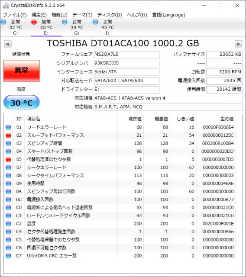Click the red 異常 health status button
This screenshot has width=246, height=277.
21,71
